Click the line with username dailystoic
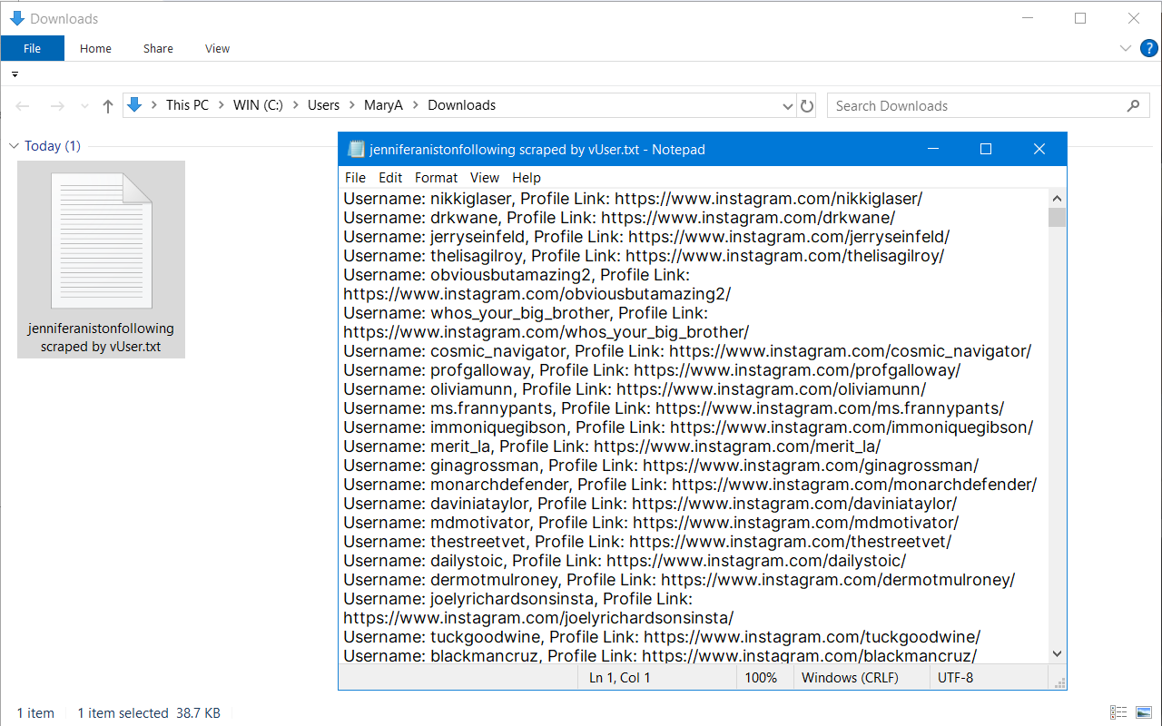 pyautogui.click(x=625, y=561)
